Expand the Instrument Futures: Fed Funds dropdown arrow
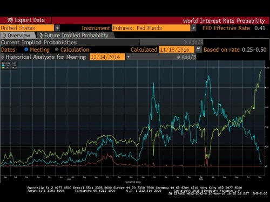The height and width of the screenshot is (202, 270). pyautogui.click(x=193, y=28)
